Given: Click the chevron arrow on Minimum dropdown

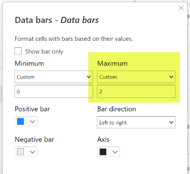Looking at the screenshot, I should point(89,77).
